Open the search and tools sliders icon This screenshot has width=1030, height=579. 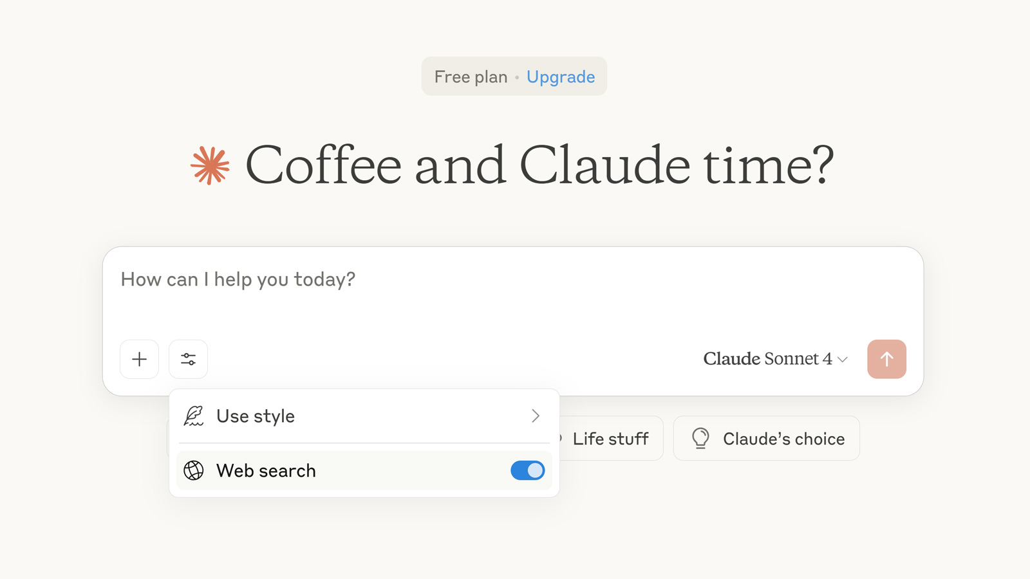pyautogui.click(x=188, y=359)
